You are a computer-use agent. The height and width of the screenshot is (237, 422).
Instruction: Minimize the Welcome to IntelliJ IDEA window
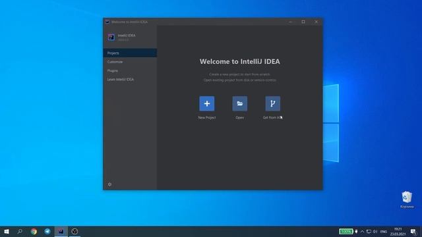[x=291, y=22]
